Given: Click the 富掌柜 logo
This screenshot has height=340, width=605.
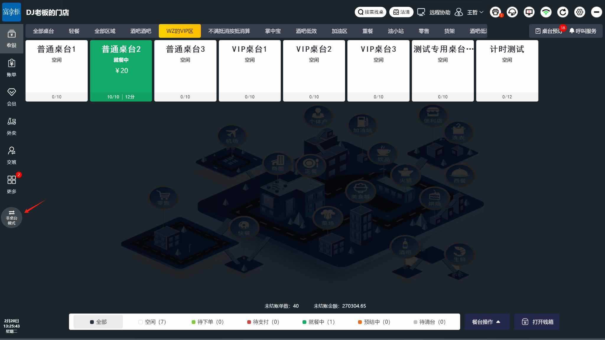Looking at the screenshot, I should (x=12, y=12).
